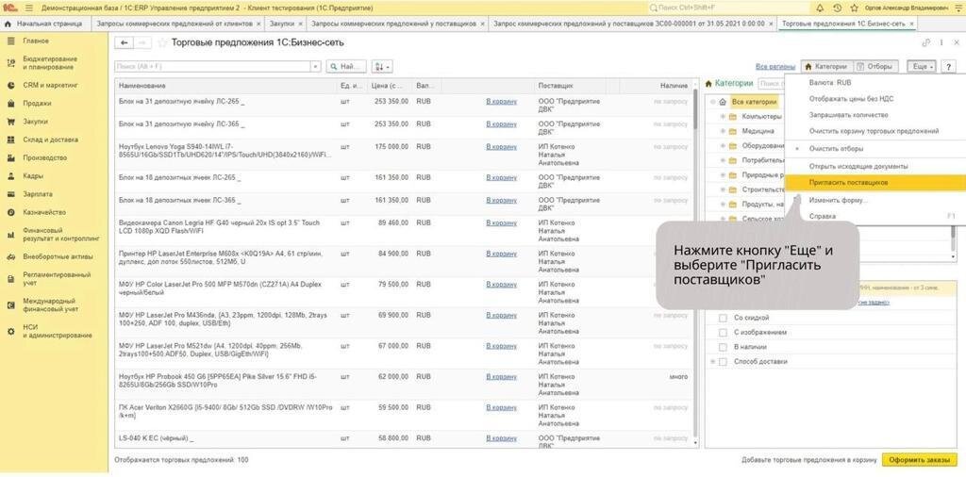Click В корзину link for Lenovo Yoga

tap(501, 146)
